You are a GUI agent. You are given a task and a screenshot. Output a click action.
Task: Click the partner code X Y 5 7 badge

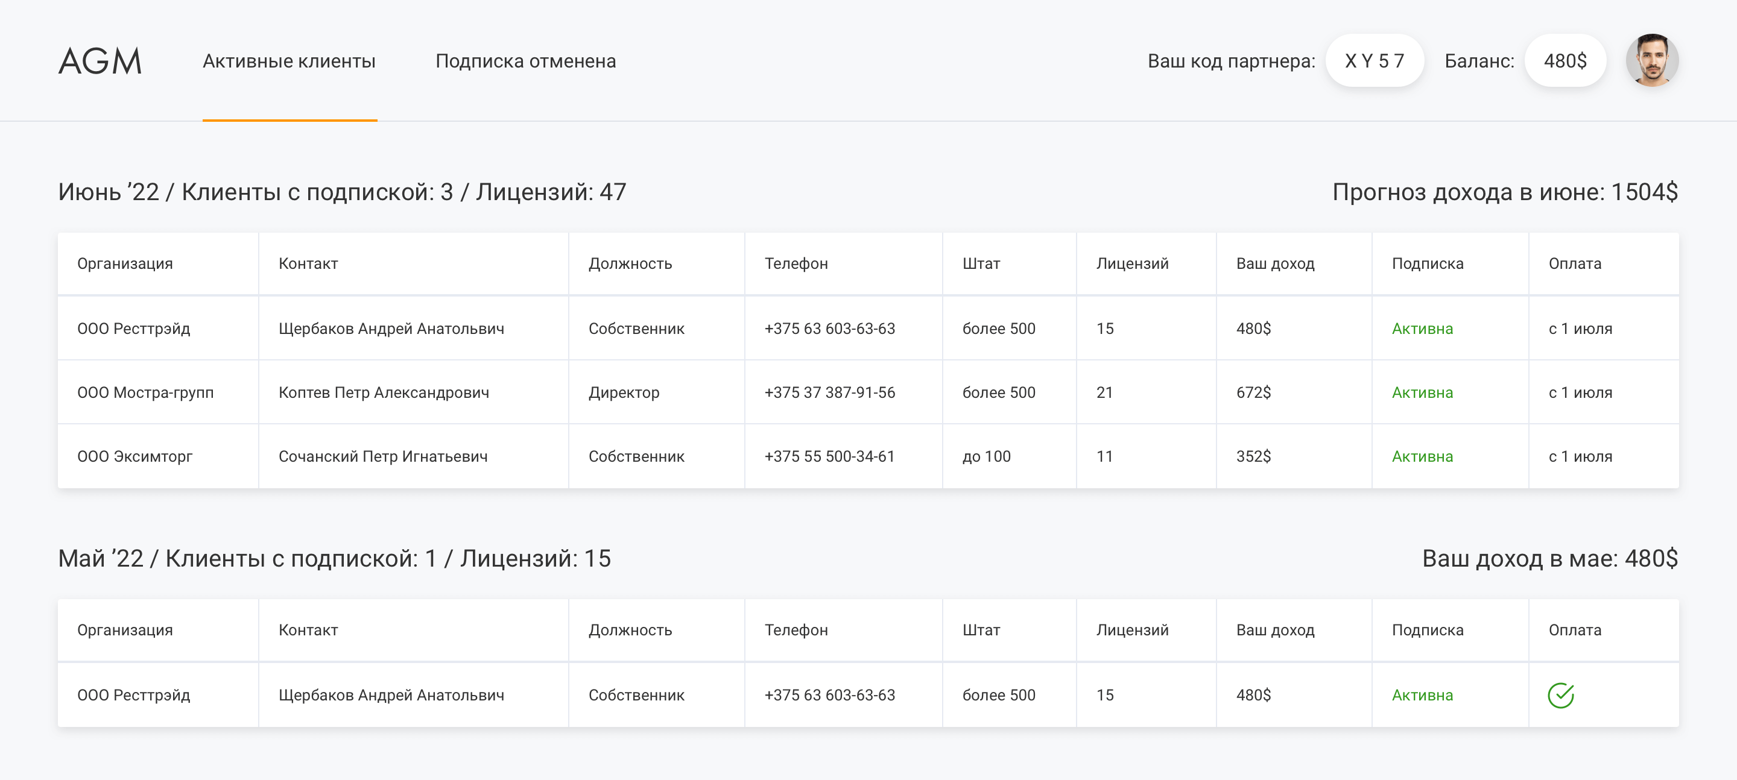(1375, 61)
